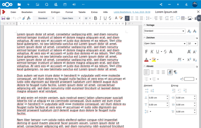Activate the clone formatting paintbrush
The width and height of the screenshot is (201, 128).
click(24, 18)
